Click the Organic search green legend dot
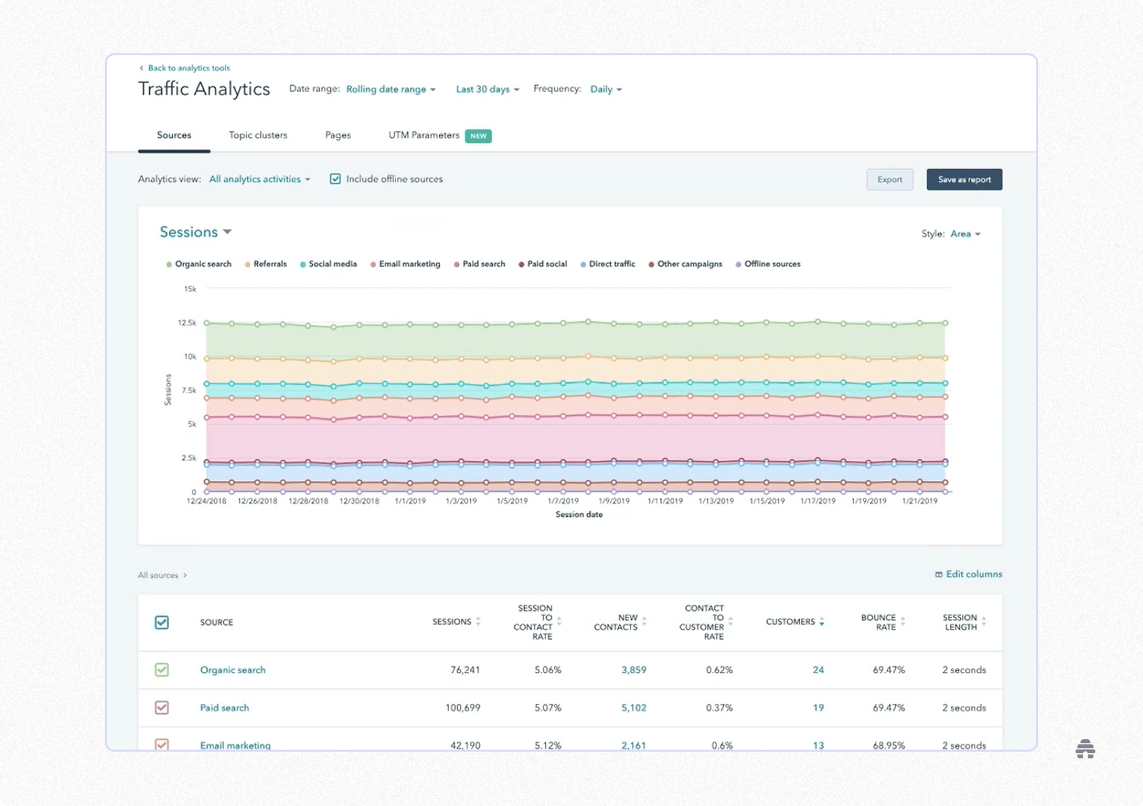Viewport: 1143px width, 806px height. coord(169,264)
